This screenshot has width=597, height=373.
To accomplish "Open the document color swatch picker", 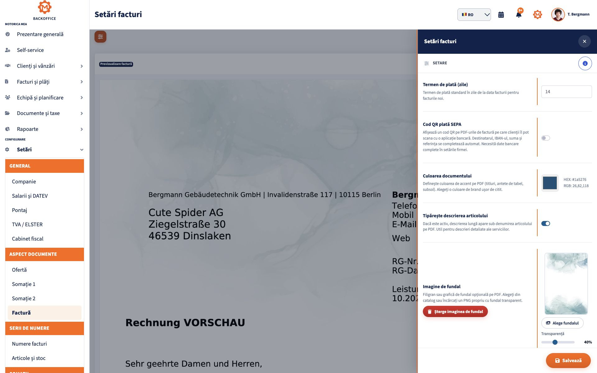I will (x=550, y=183).
